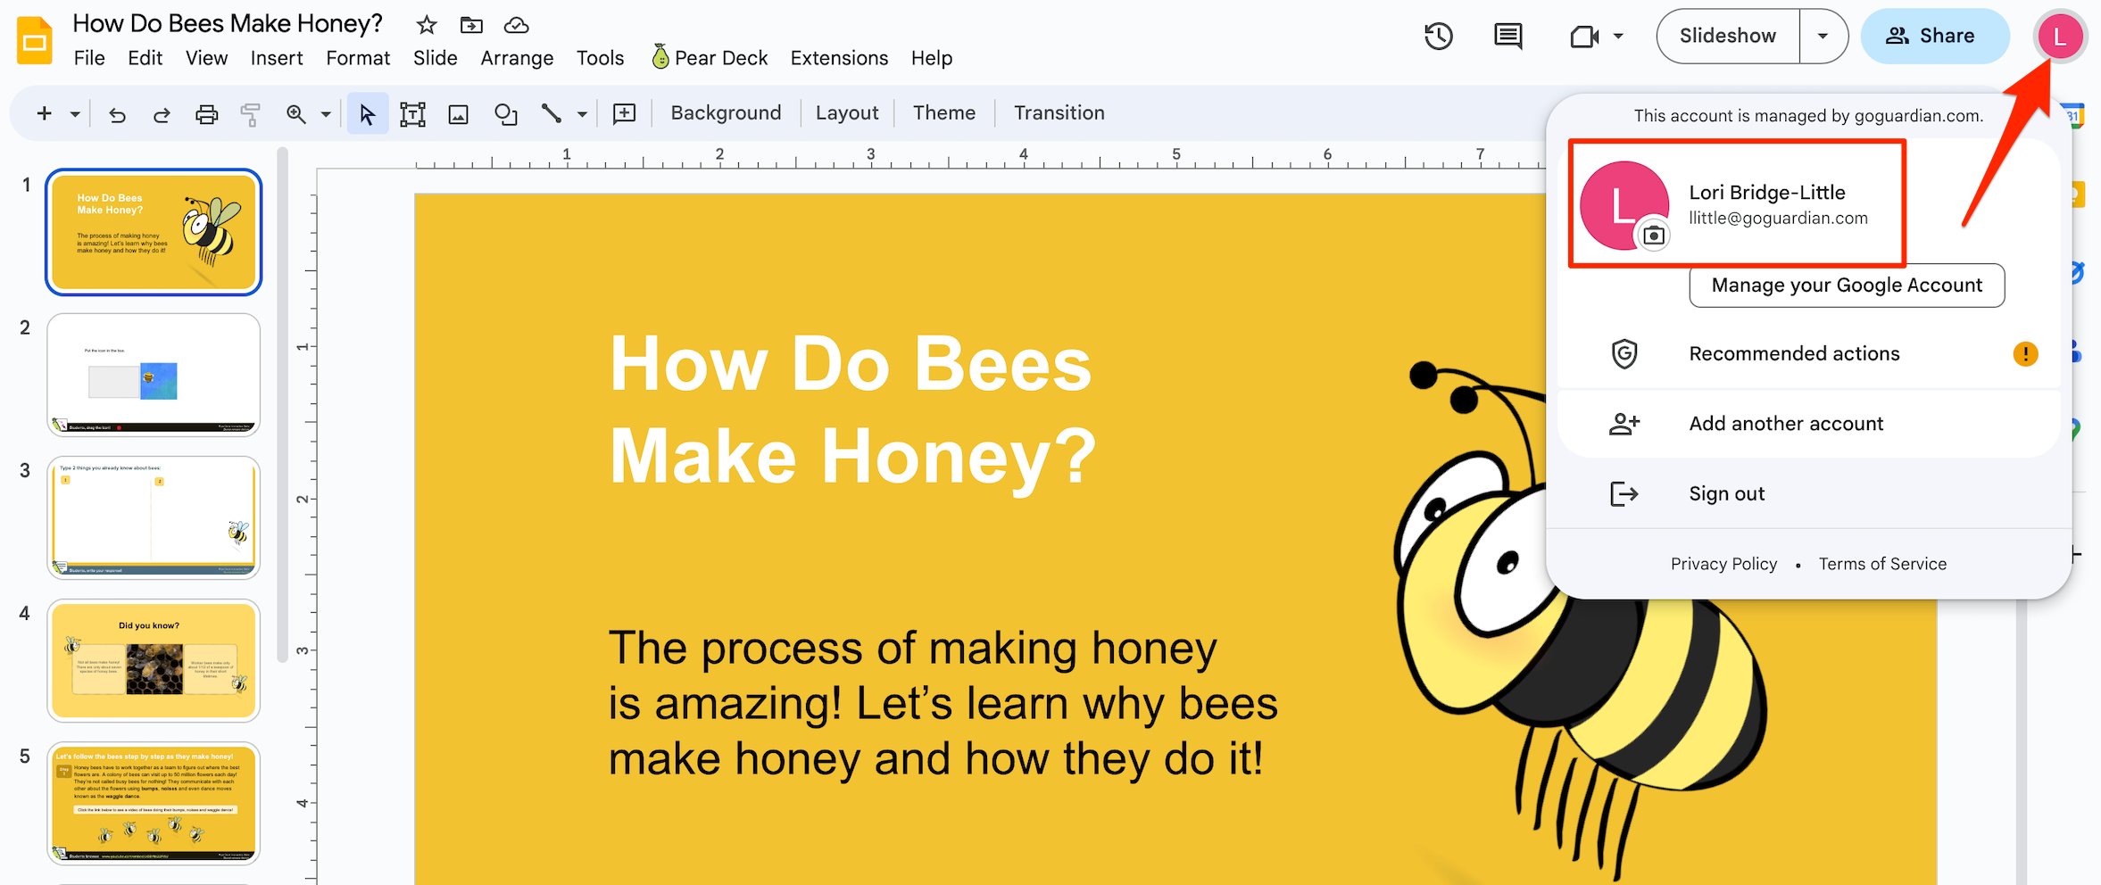Click the Recommended actions warning badge

pos(2025,354)
